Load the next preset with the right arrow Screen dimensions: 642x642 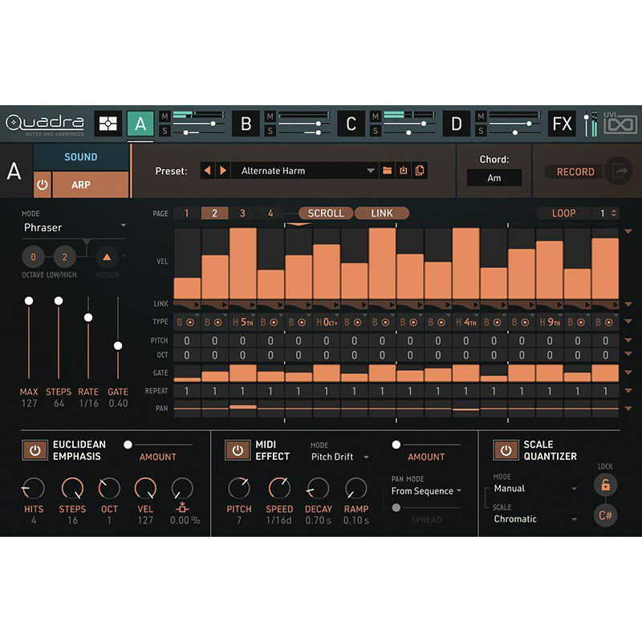pos(223,170)
